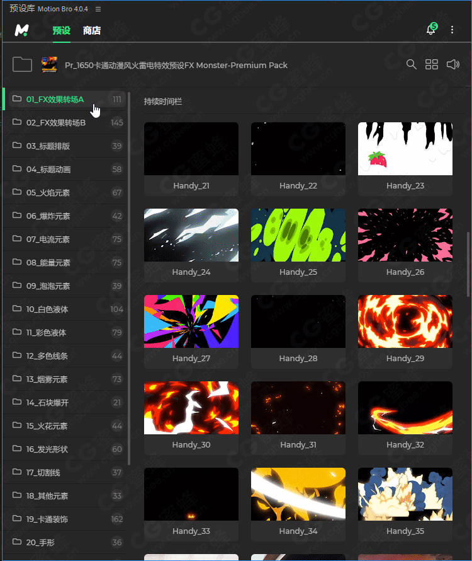Screen dimensions: 472x561
Task: Click the preset grid vertical scrollbar
Action: point(468,265)
